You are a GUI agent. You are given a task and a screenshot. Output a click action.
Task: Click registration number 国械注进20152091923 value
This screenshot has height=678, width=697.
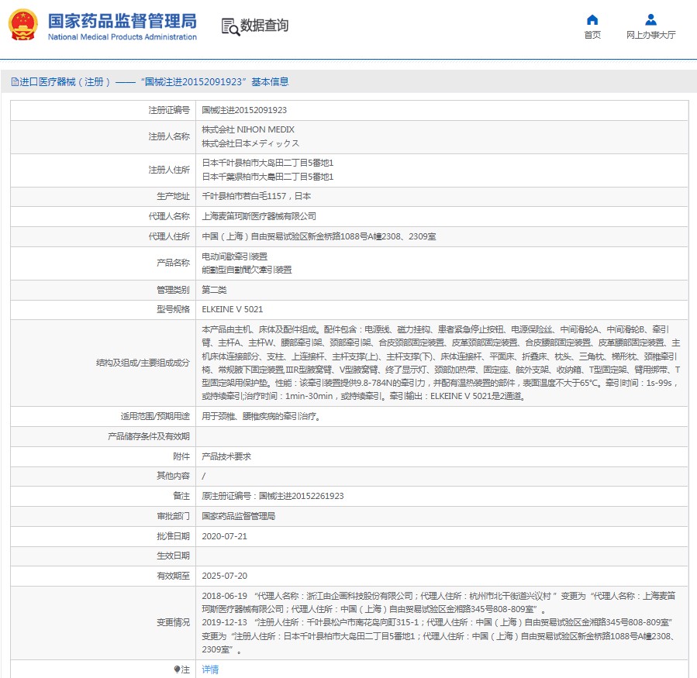tap(244, 110)
